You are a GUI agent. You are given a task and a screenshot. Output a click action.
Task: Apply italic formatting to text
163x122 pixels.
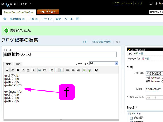(x=23, y=70)
